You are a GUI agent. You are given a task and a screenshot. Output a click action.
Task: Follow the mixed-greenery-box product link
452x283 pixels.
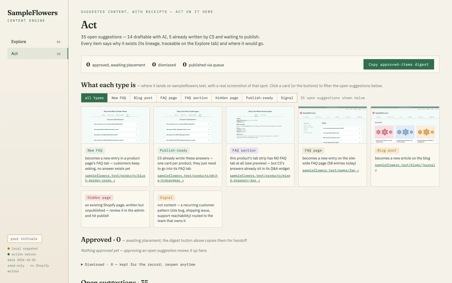260,178
